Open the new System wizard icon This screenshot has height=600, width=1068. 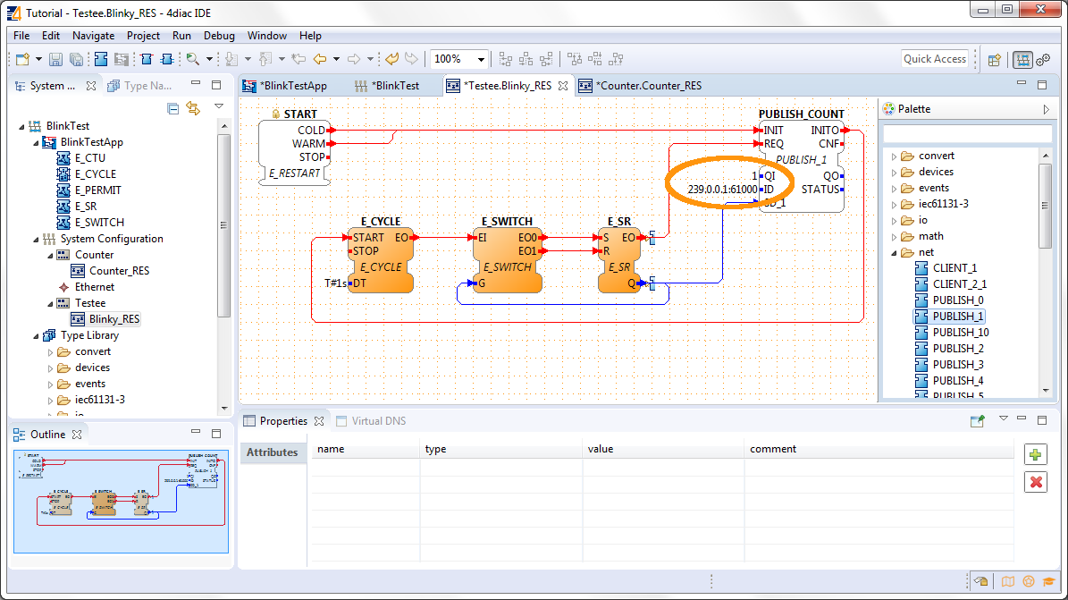23,60
